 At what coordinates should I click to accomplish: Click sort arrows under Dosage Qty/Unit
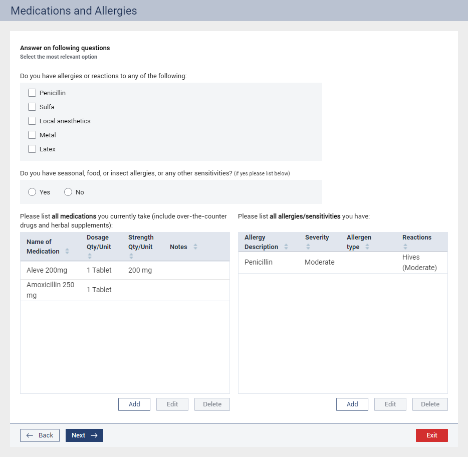90,256
